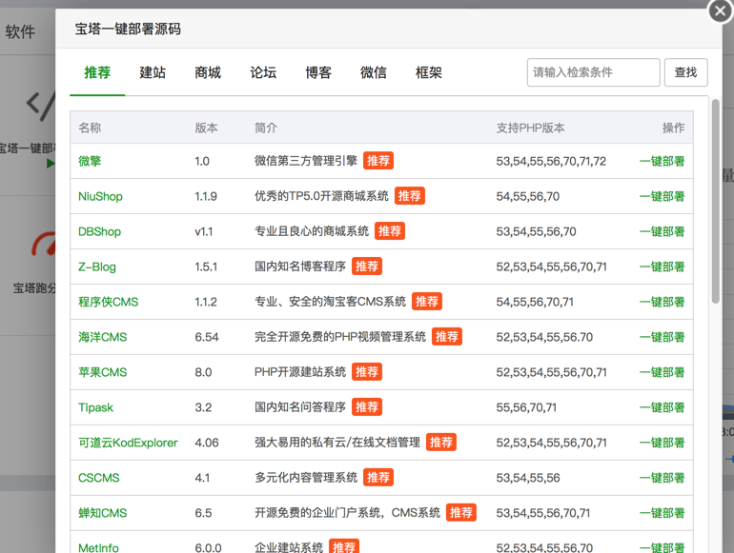
Task: Select the 推荐 tab
Action: click(97, 72)
